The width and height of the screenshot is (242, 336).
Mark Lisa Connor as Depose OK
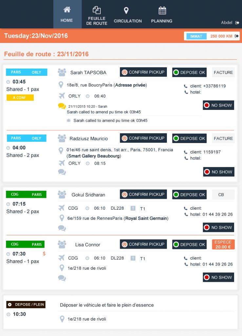[189, 244]
